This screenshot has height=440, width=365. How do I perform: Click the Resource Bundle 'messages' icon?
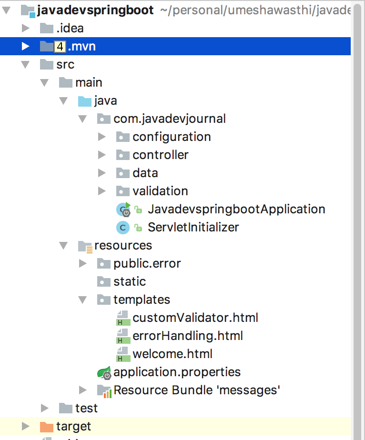point(104,391)
